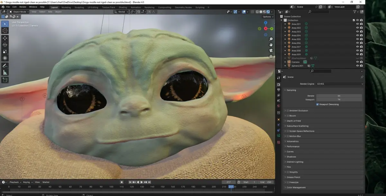
Task: Open the timeline Keying menu
Action: pyautogui.click(x=27, y=182)
